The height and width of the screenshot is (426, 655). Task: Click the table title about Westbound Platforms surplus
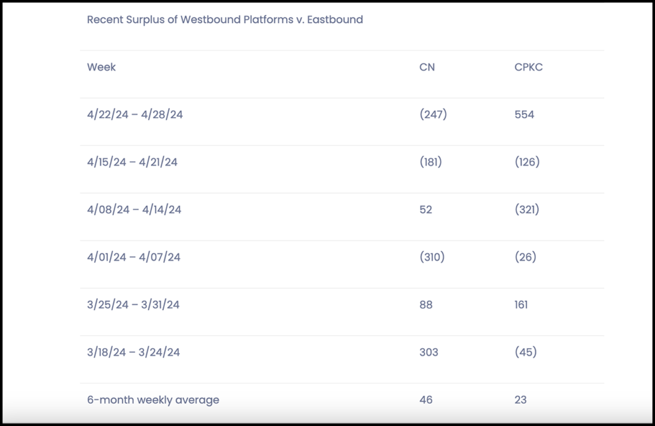tap(225, 20)
